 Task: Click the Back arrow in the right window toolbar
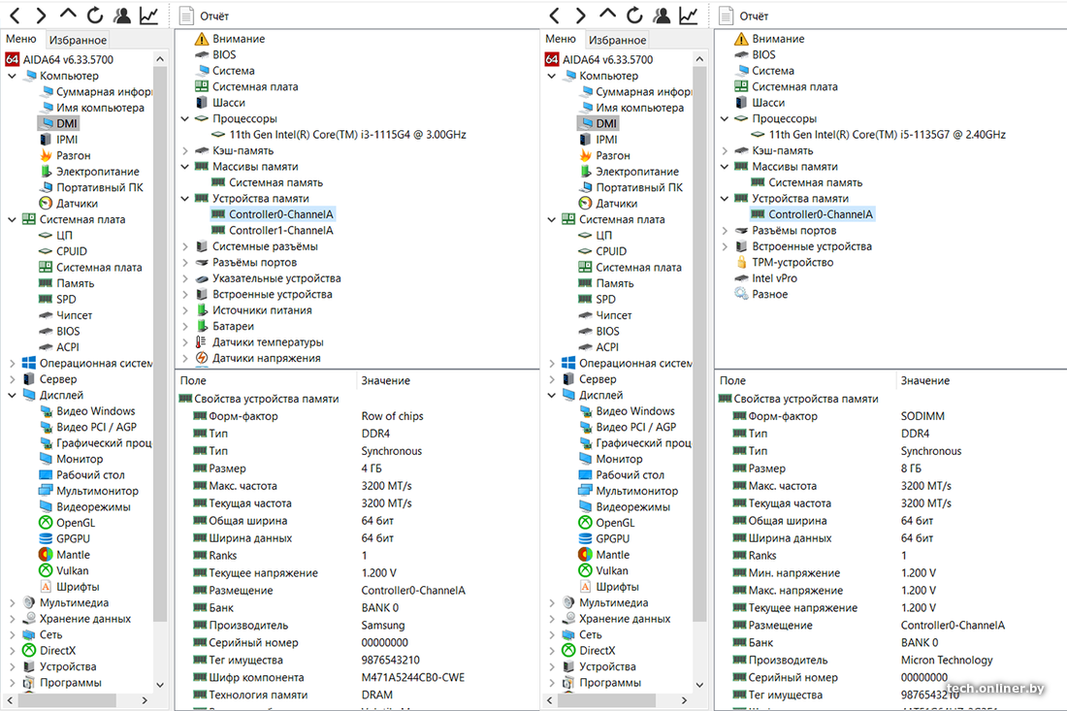[x=554, y=15]
